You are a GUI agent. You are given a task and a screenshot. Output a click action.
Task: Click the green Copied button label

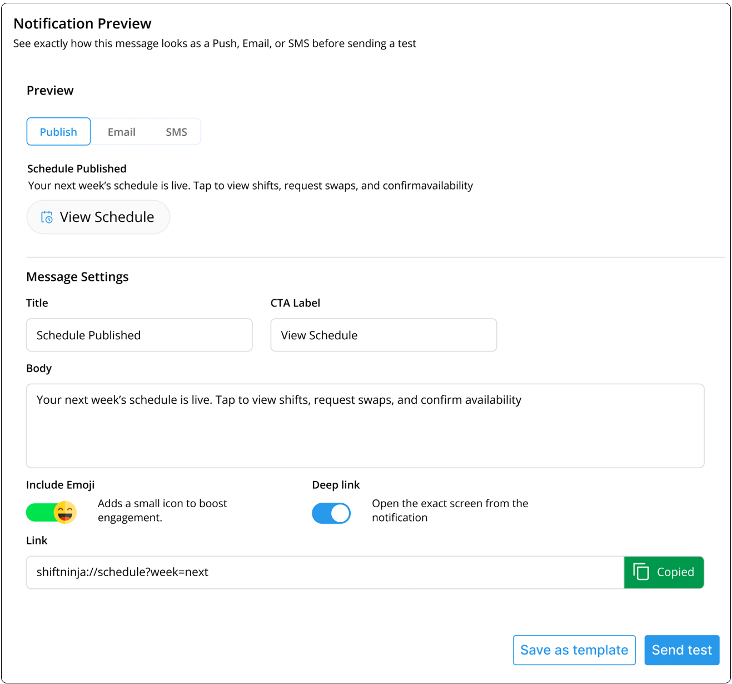tap(675, 572)
